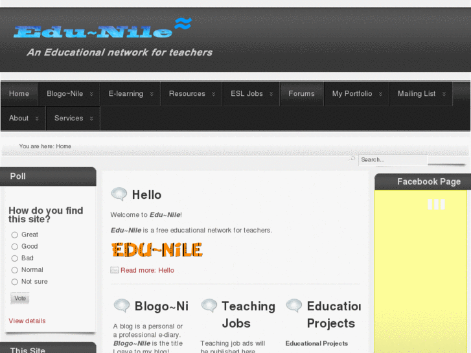
Task: Expand the About menu arrow
Action: point(37,119)
